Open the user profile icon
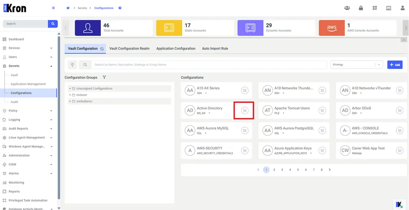 click(402, 8)
